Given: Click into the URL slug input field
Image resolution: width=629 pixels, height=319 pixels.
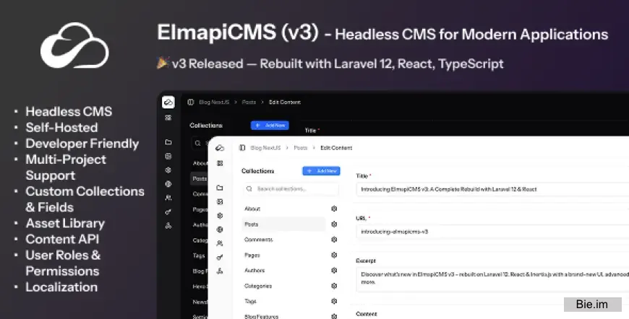Looking at the screenshot, I should click(492, 232).
